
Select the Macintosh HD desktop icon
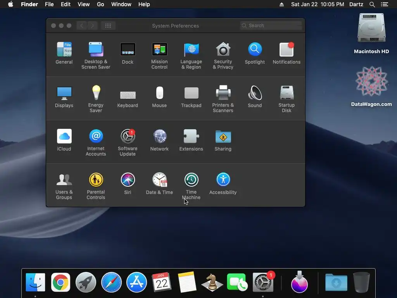click(371, 33)
